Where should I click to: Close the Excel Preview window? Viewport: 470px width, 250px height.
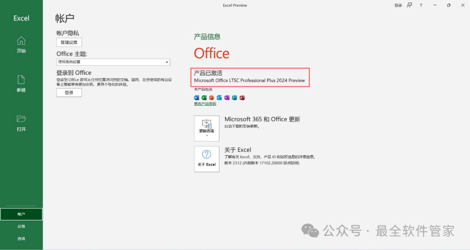coord(463,5)
